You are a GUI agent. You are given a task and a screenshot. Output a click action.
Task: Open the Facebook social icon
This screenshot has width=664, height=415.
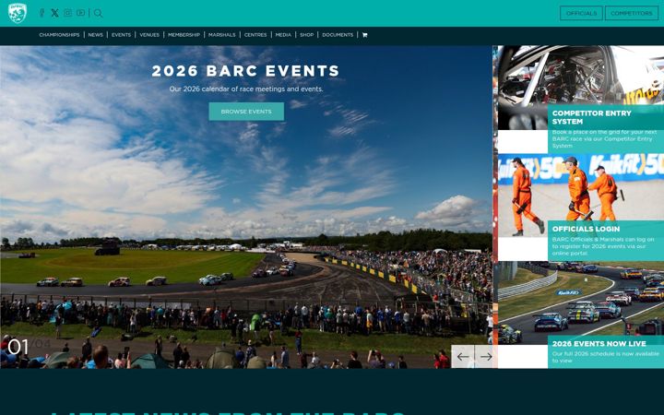pyautogui.click(x=41, y=13)
